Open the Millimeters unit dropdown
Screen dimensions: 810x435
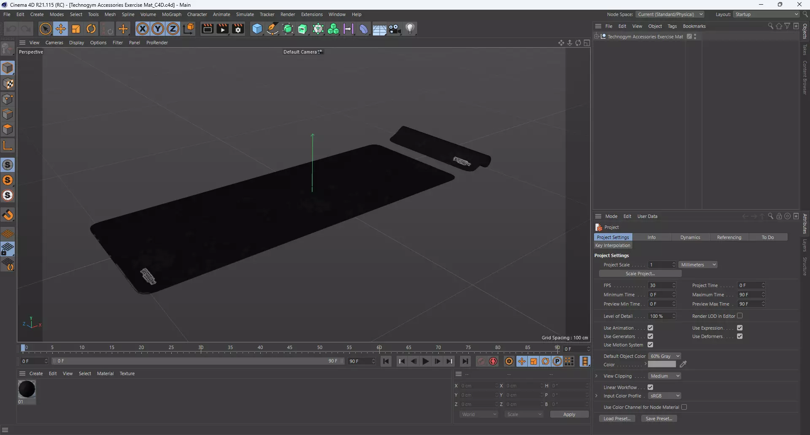698,265
